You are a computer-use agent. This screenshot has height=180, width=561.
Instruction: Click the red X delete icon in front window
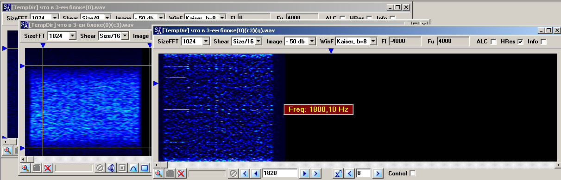pos(181,174)
